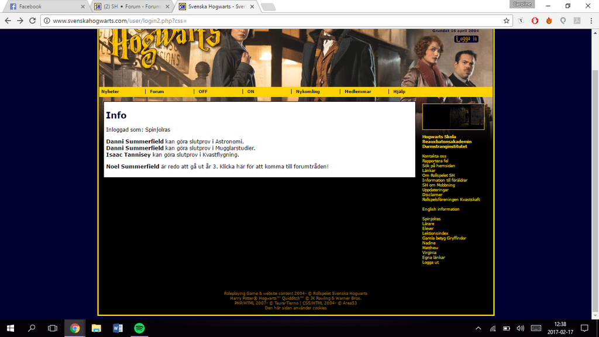Open Windows taskbar search
This screenshot has width=599, height=337.
click(x=32, y=328)
